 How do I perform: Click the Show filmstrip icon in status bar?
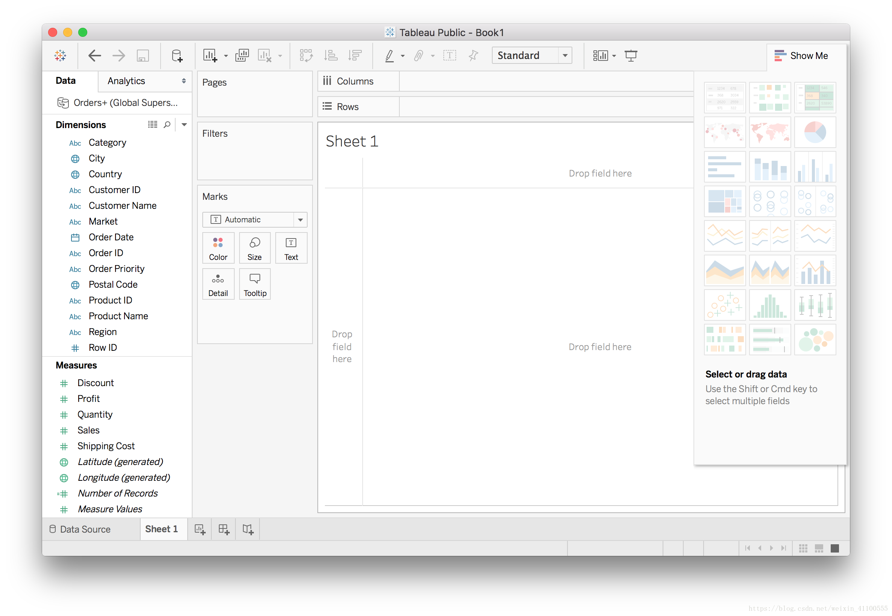[819, 548]
